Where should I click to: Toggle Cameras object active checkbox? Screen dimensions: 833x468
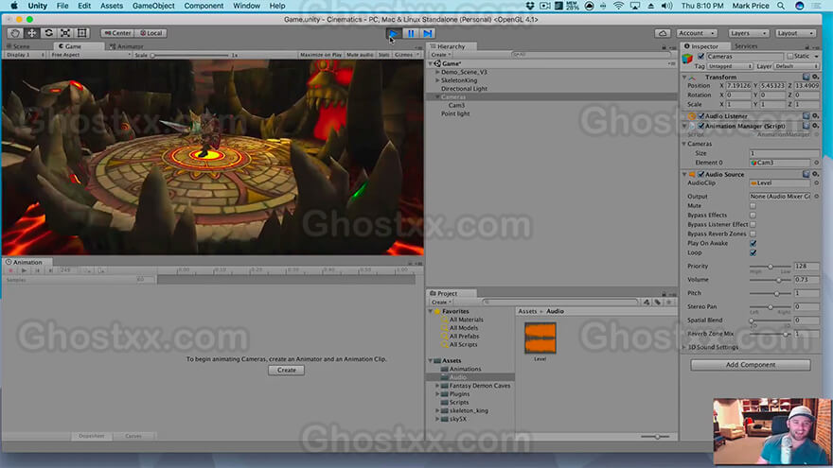coord(700,56)
